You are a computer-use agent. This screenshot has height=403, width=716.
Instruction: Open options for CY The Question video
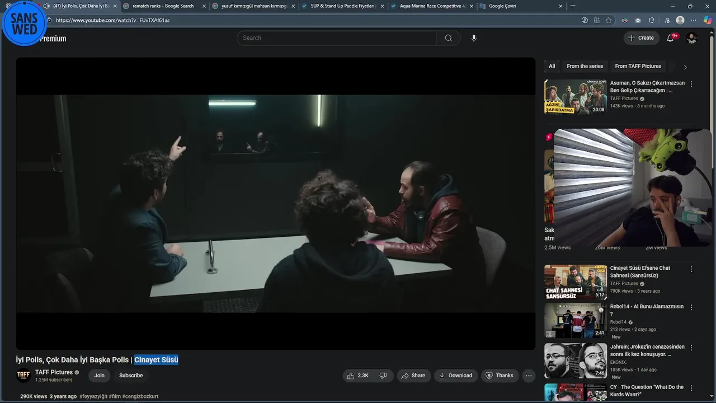point(691,388)
